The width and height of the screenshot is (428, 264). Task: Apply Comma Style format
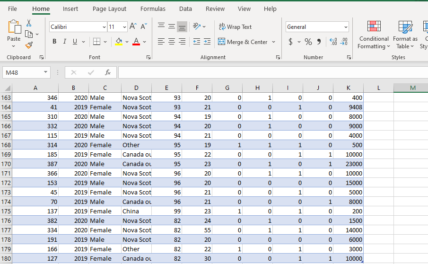(319, 42)
